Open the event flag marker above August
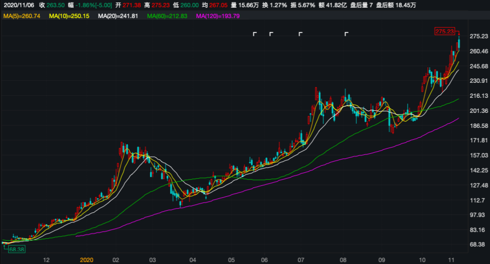 click(347, 34)
